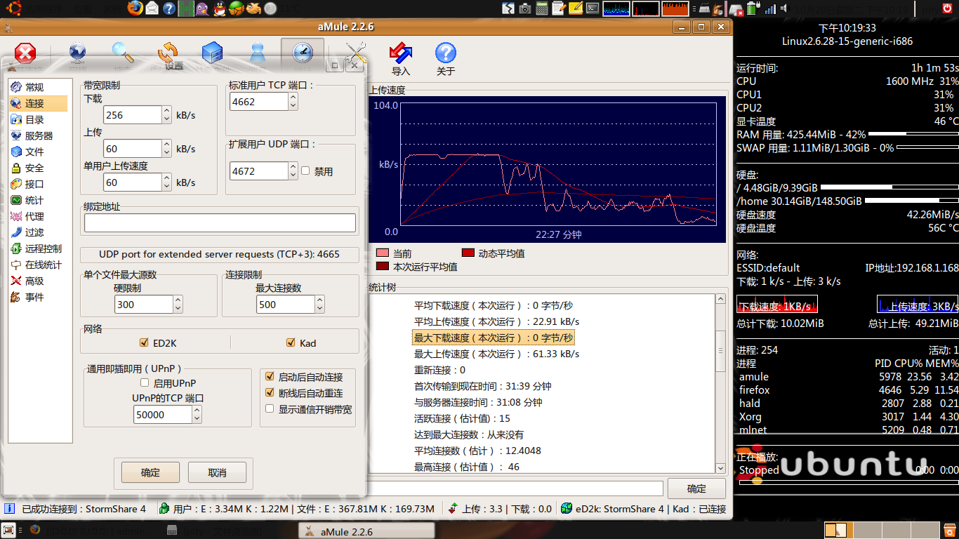Open the 服务器 preferences page
Screen dimensions: 959x539
[x=39, y=135]
